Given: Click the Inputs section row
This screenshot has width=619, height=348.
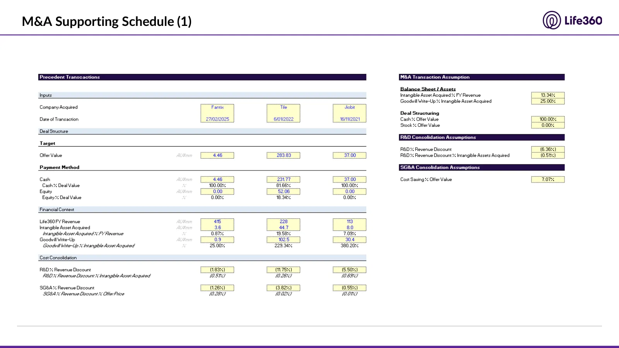Looking at the screenshot, I should click(x=202, y=95).
